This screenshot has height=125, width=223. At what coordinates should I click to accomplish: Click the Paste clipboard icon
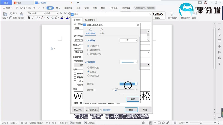pos(5,14)
